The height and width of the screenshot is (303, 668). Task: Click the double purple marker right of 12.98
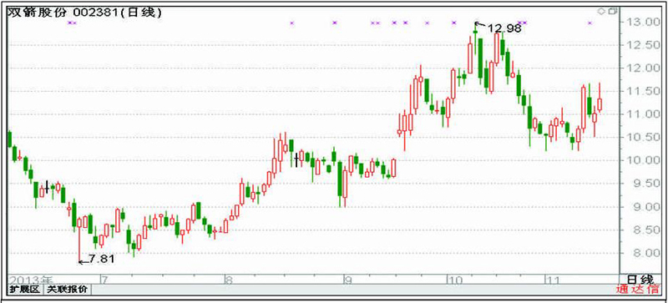pos(523,23)
